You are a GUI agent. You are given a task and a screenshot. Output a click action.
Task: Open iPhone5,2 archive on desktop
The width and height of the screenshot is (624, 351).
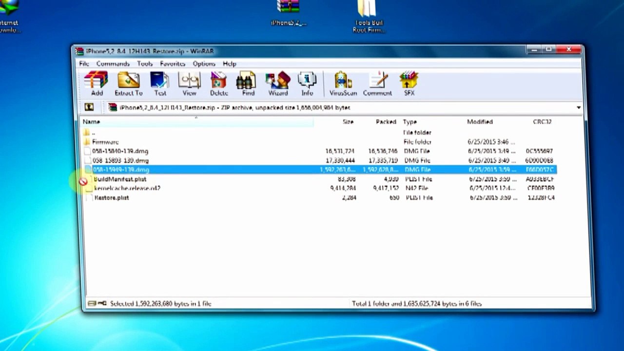289,14
